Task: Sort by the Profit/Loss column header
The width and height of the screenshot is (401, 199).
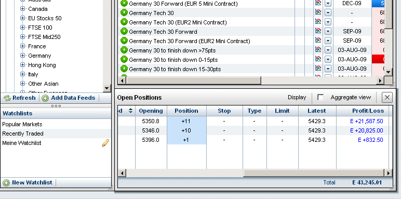Action: 363,111
